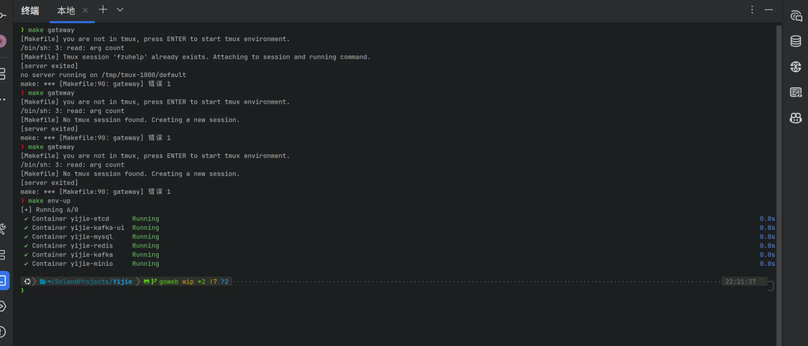
Task: Open the GitHub Copilot tool window
Action: (796, 118)
